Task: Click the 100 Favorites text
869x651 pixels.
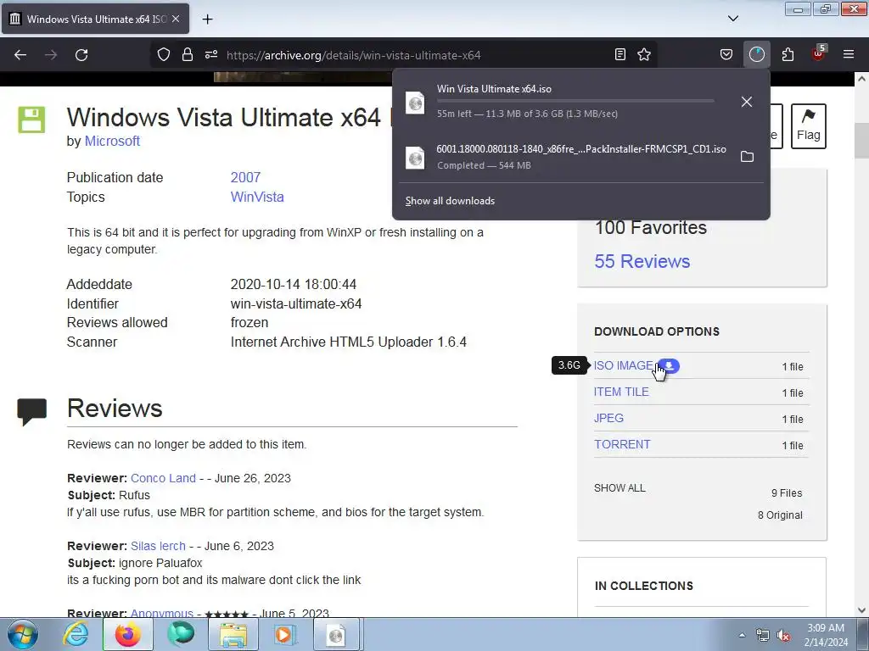Action: [x=651, y=227]
